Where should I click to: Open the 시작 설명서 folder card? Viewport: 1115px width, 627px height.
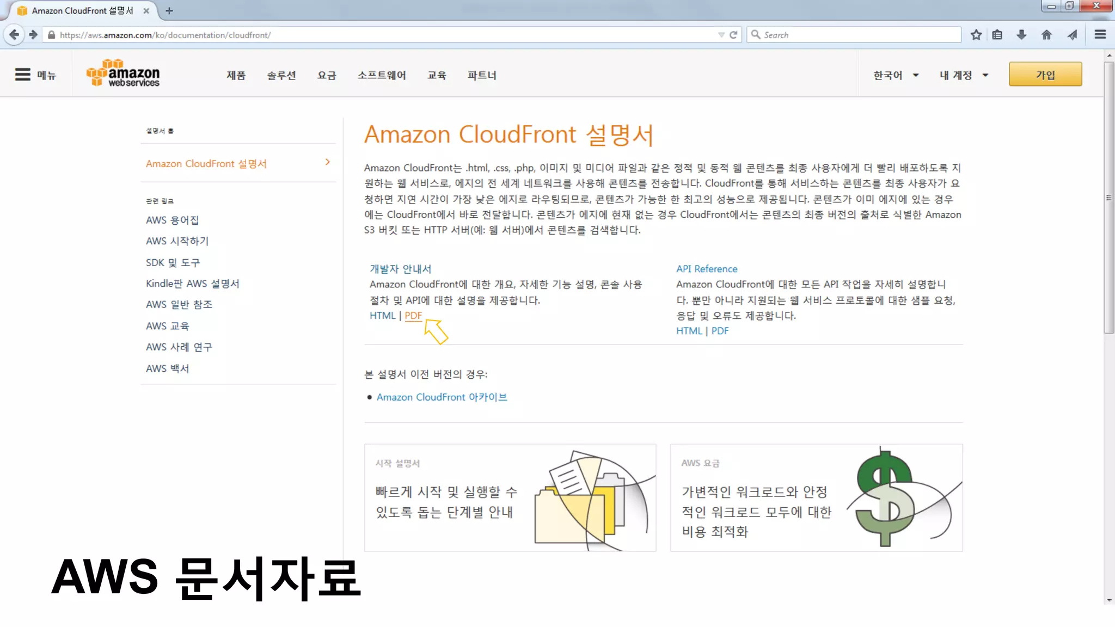pos(510,497)
